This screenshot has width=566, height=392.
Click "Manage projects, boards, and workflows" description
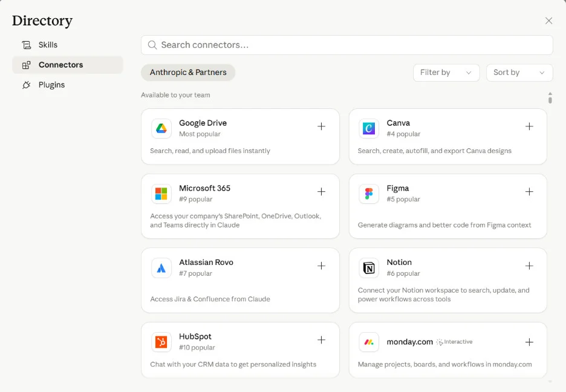[x=444, y=365]
